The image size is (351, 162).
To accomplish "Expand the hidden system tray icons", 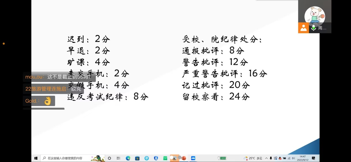I will tap(267, 158).
